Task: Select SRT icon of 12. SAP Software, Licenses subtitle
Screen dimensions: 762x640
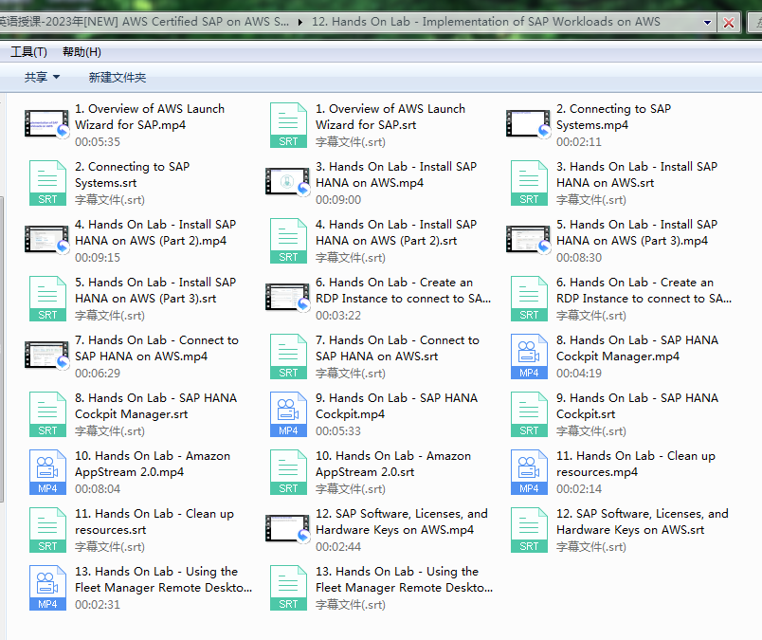Action: point(529,530)
